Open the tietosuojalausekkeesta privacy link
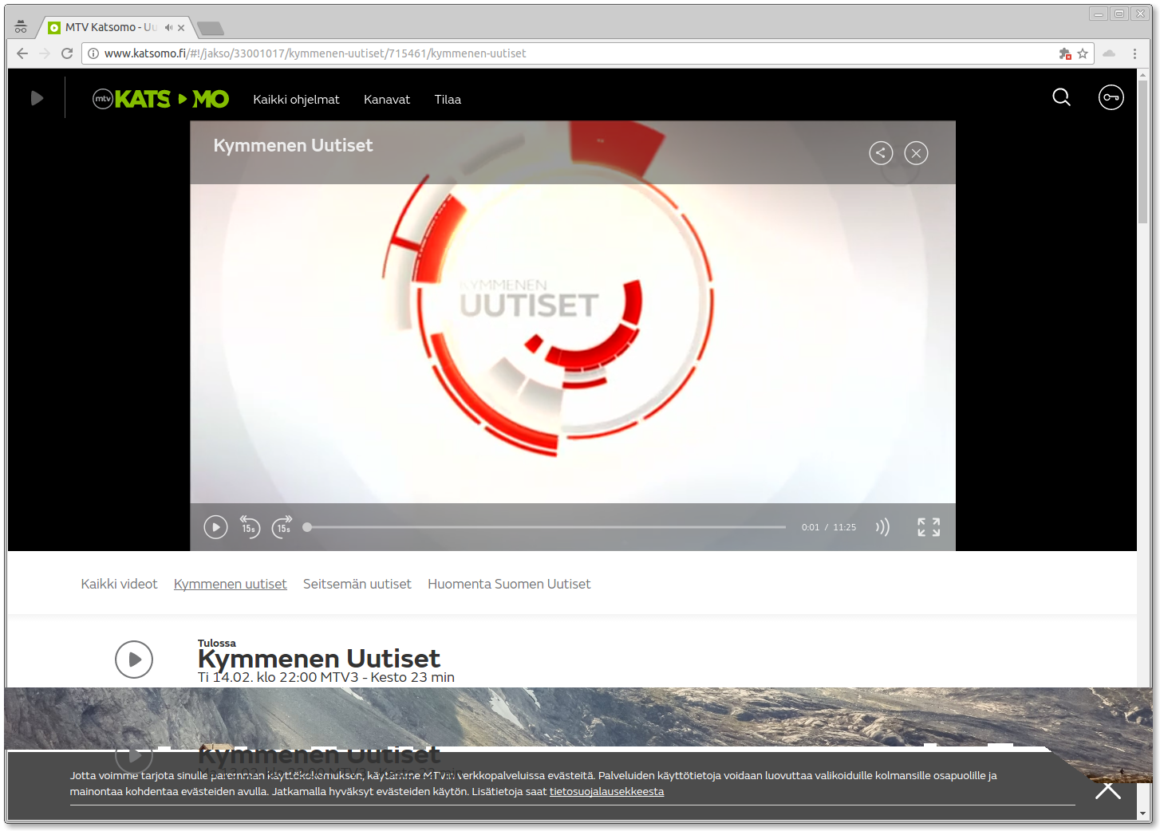Screen dimensions: 1160x831 click(606, 792)
